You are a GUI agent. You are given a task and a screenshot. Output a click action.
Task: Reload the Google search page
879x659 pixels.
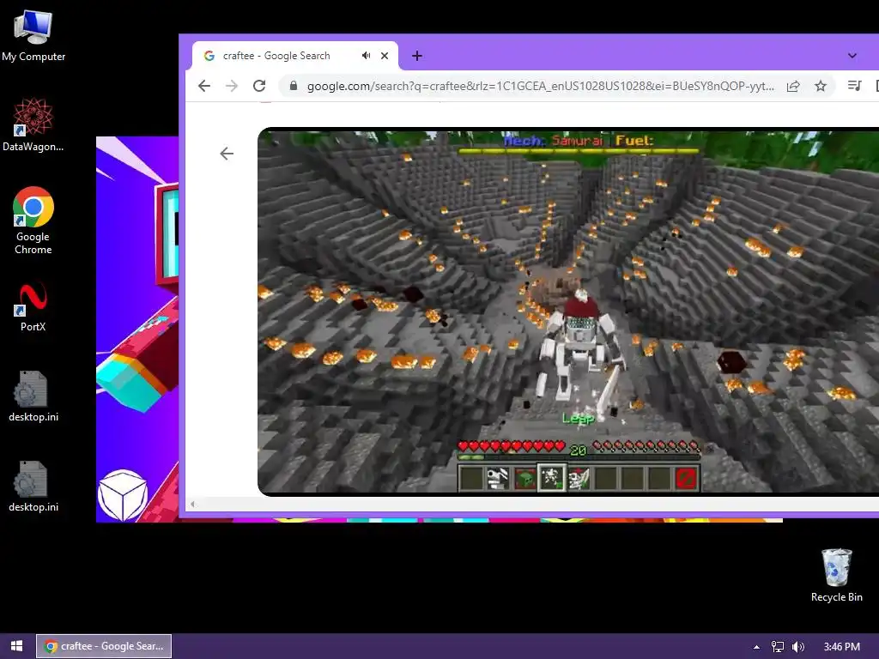coord(259,86)
